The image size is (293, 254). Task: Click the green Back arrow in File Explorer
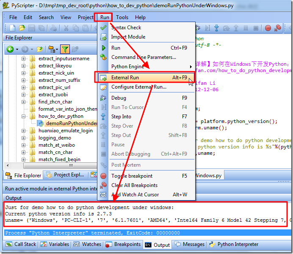[x=10, y=49]
